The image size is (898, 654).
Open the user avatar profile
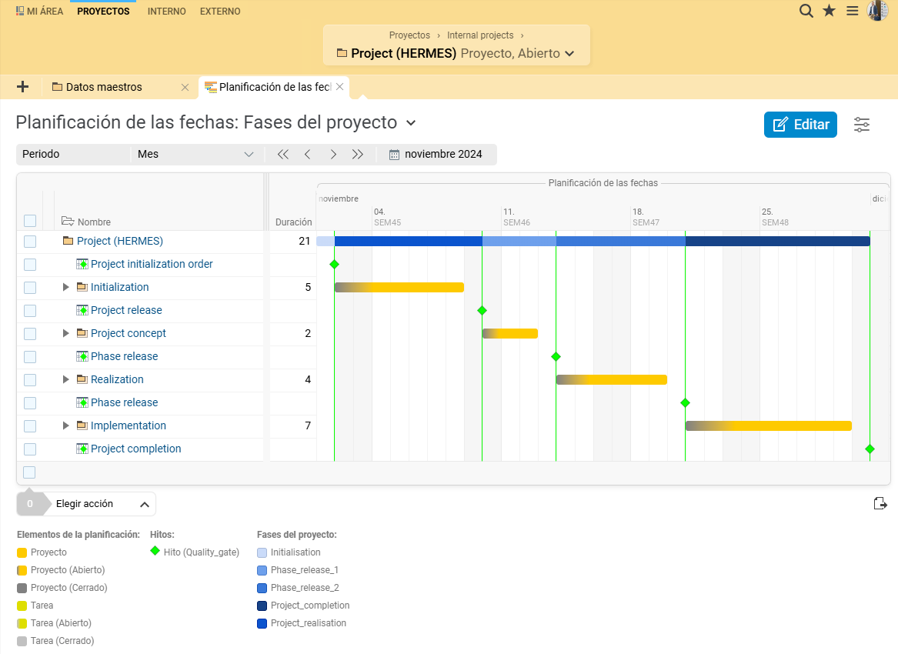tap(877, 11)
